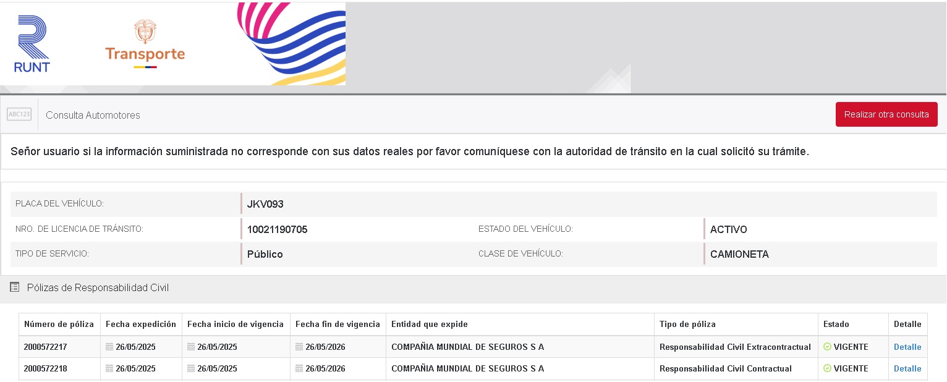
Task: Click the green VIGENTE check icon for Extracontractual policy
Action: [x=827, y=347]
